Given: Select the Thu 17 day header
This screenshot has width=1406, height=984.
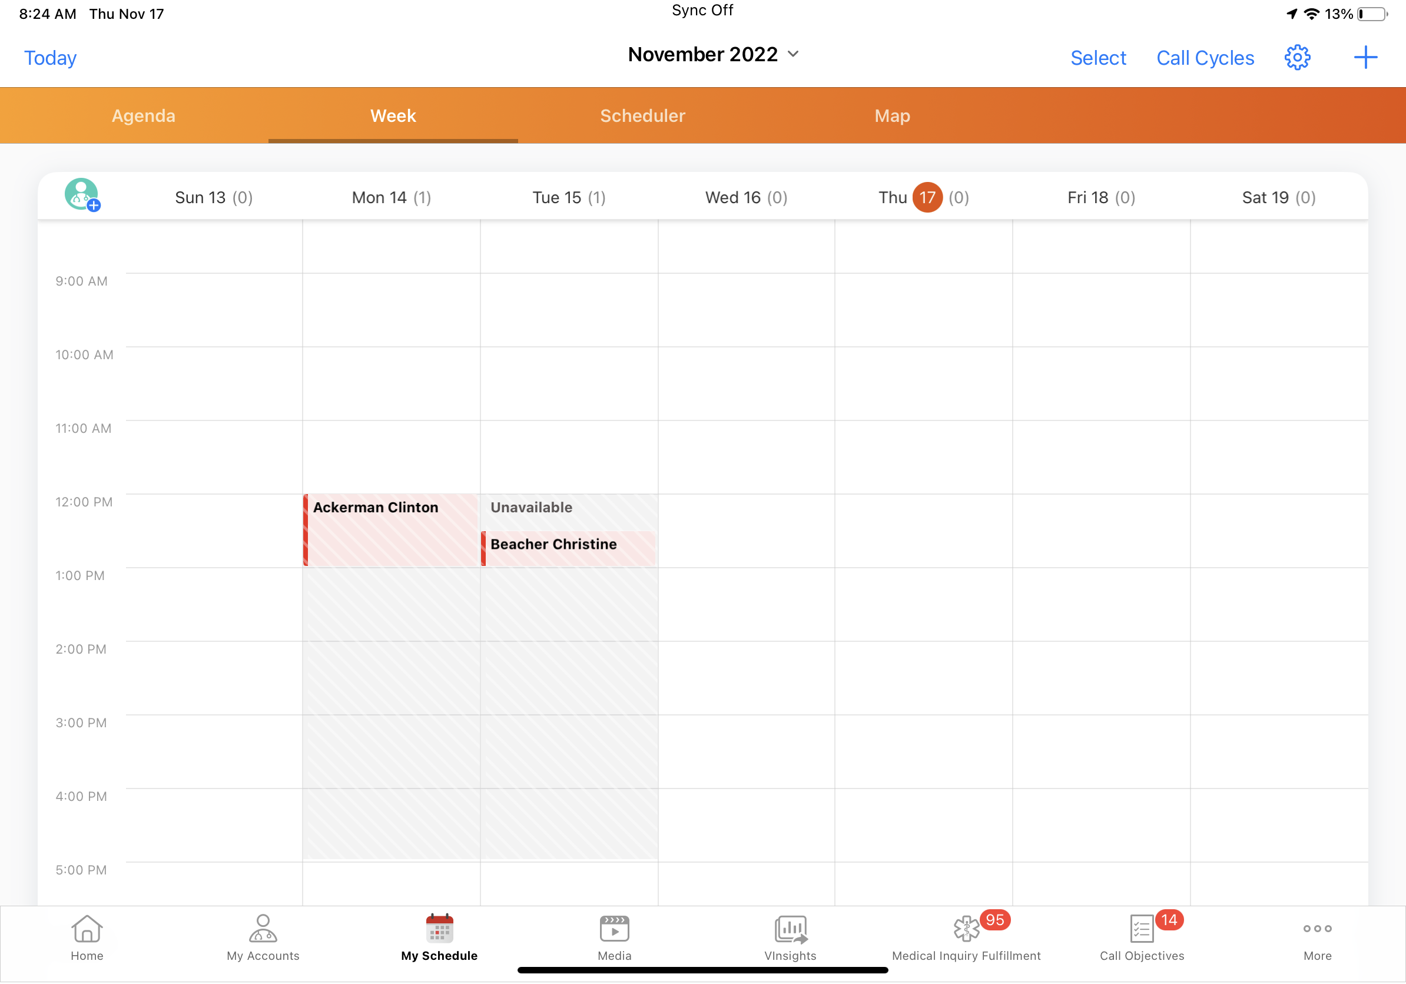Looking at the screenshot, I should [923, 197].
